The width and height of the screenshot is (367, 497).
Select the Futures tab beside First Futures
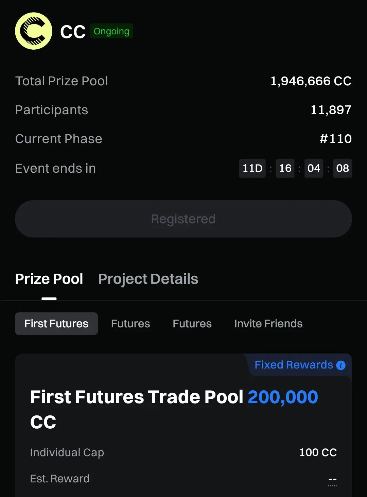click(130, 324)
